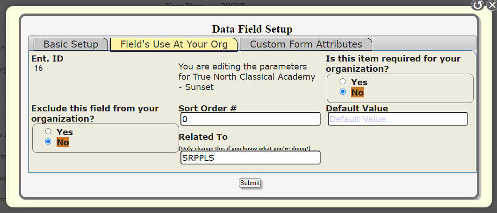
Task: Click the Ent. ID value 16
Action: [38, 68]
